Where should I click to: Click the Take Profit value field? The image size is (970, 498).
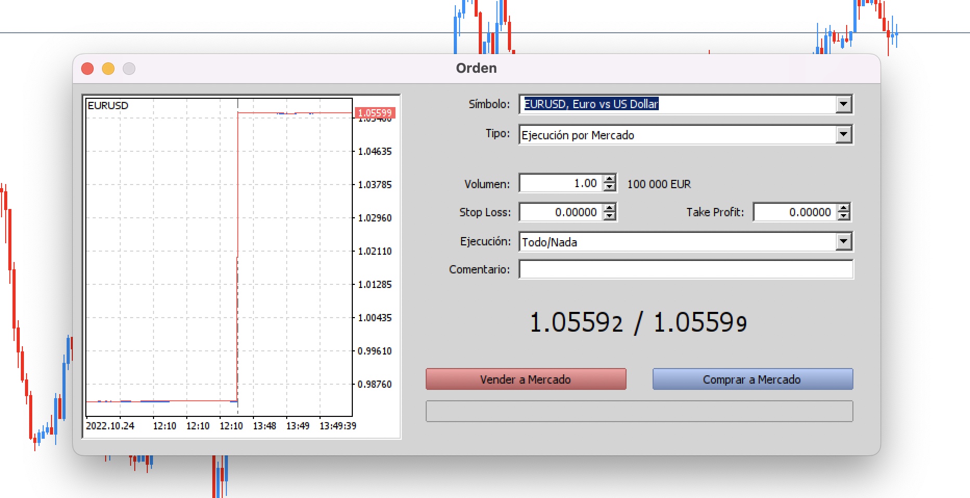tap(795, 212)
